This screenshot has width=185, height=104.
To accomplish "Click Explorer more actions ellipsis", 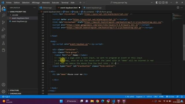I will coord(34,8).
